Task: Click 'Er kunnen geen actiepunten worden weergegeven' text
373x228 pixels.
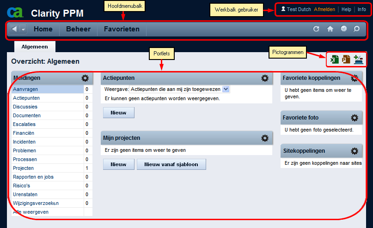Action: (163, 99)
